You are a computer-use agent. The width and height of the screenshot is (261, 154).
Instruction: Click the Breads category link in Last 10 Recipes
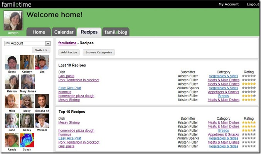click(x=223, y=96)
